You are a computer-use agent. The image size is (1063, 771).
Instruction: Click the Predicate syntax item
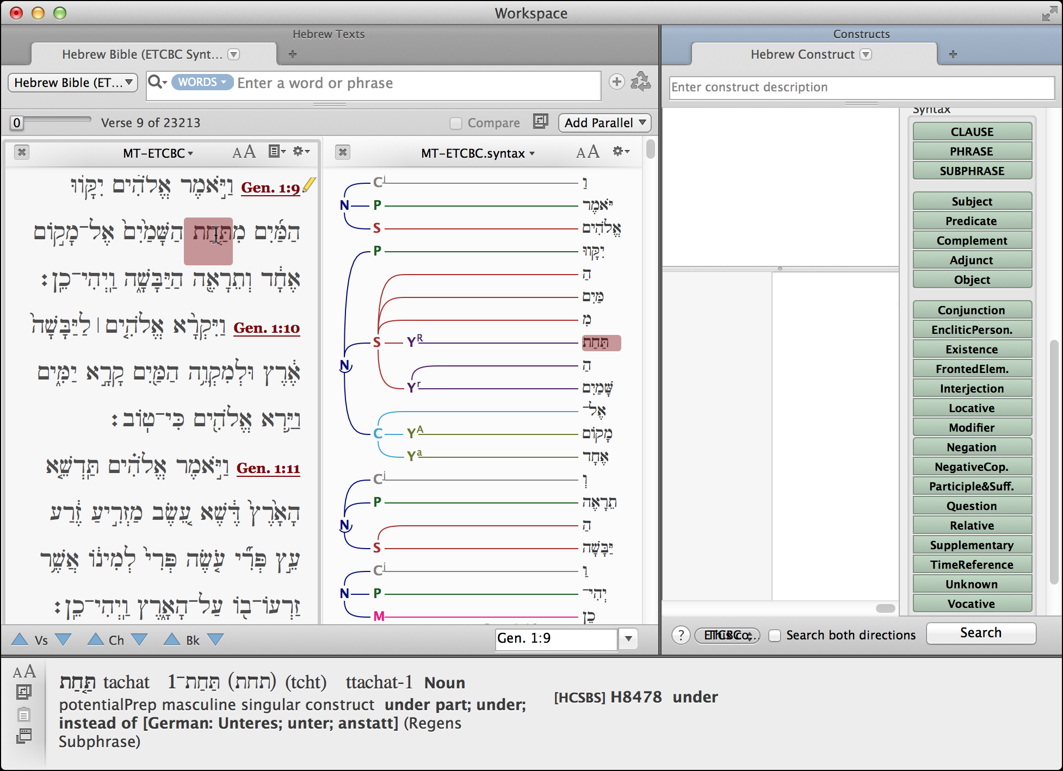[x=972, y=221]
